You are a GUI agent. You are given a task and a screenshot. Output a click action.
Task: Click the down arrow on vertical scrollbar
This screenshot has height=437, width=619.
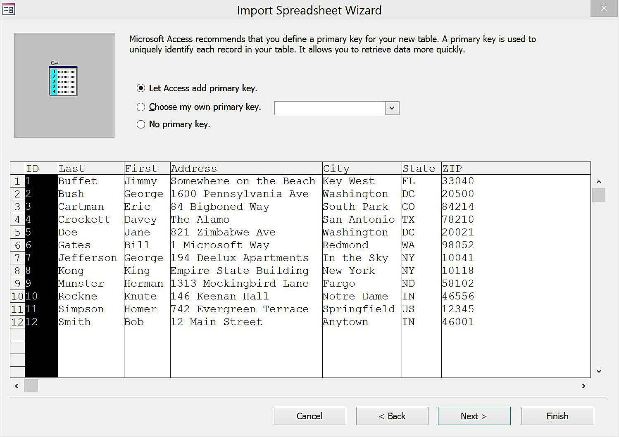[x=599, y=370]
